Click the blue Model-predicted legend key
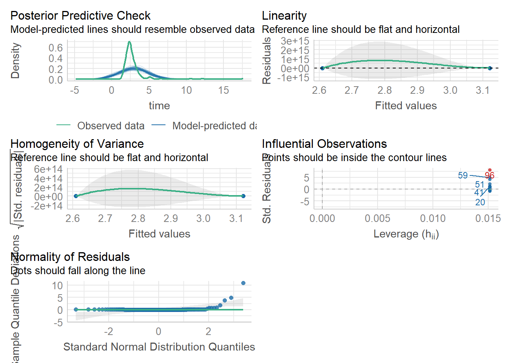 pyautogui.click(x=158, y=126)
